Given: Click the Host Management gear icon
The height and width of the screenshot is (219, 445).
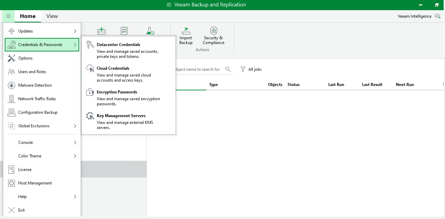Looking at the screenshot, I should (12, 183).
